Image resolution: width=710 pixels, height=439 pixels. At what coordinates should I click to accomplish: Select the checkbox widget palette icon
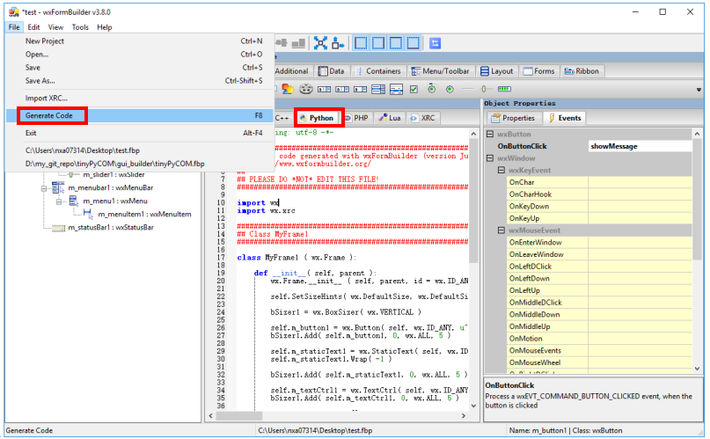click(414, 89)
